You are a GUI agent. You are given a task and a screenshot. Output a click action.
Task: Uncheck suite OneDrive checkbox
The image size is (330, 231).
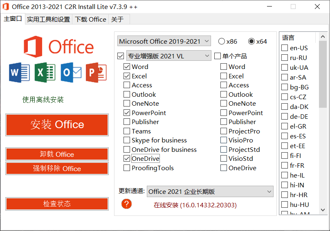tap(127, 158)
